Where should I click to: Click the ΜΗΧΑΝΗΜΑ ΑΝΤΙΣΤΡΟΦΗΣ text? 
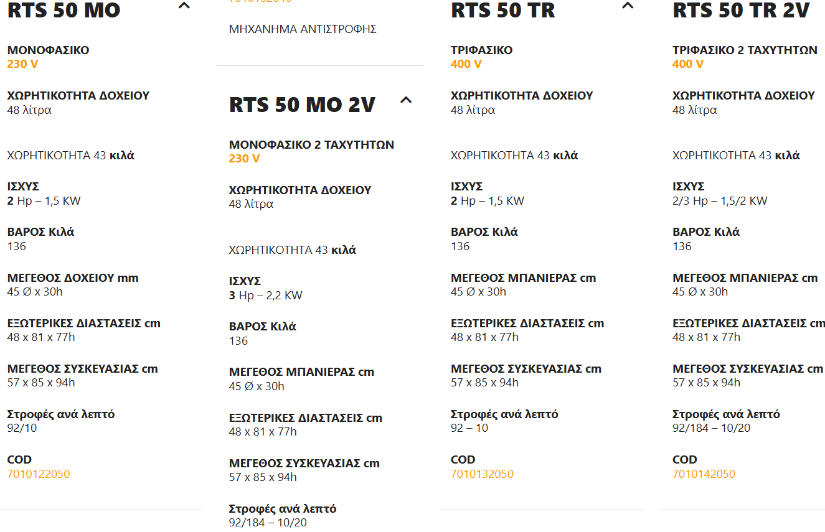(x=303, y=29)
